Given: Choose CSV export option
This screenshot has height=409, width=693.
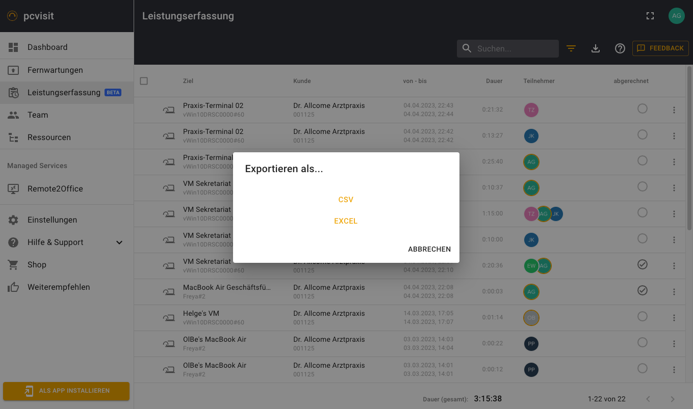Looking at the screenshot, I should click(x=346, y=200).
